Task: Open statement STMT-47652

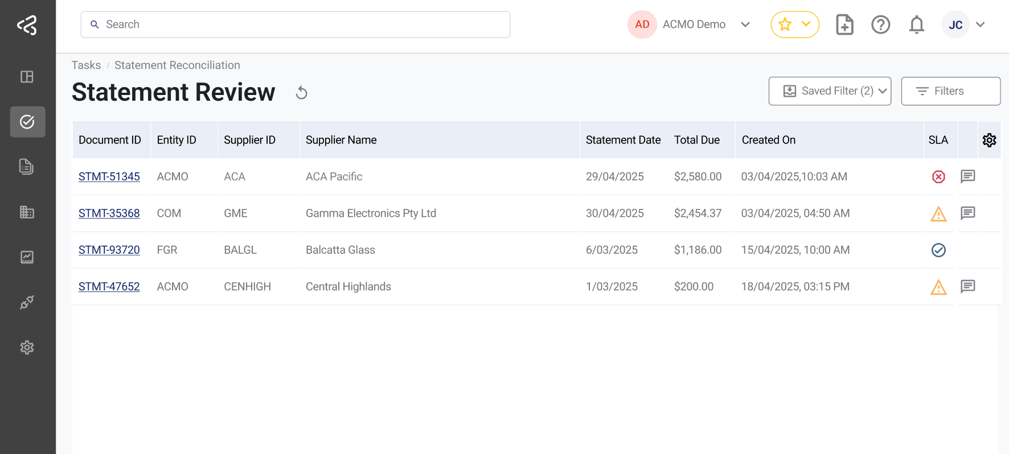Action: 109,286
